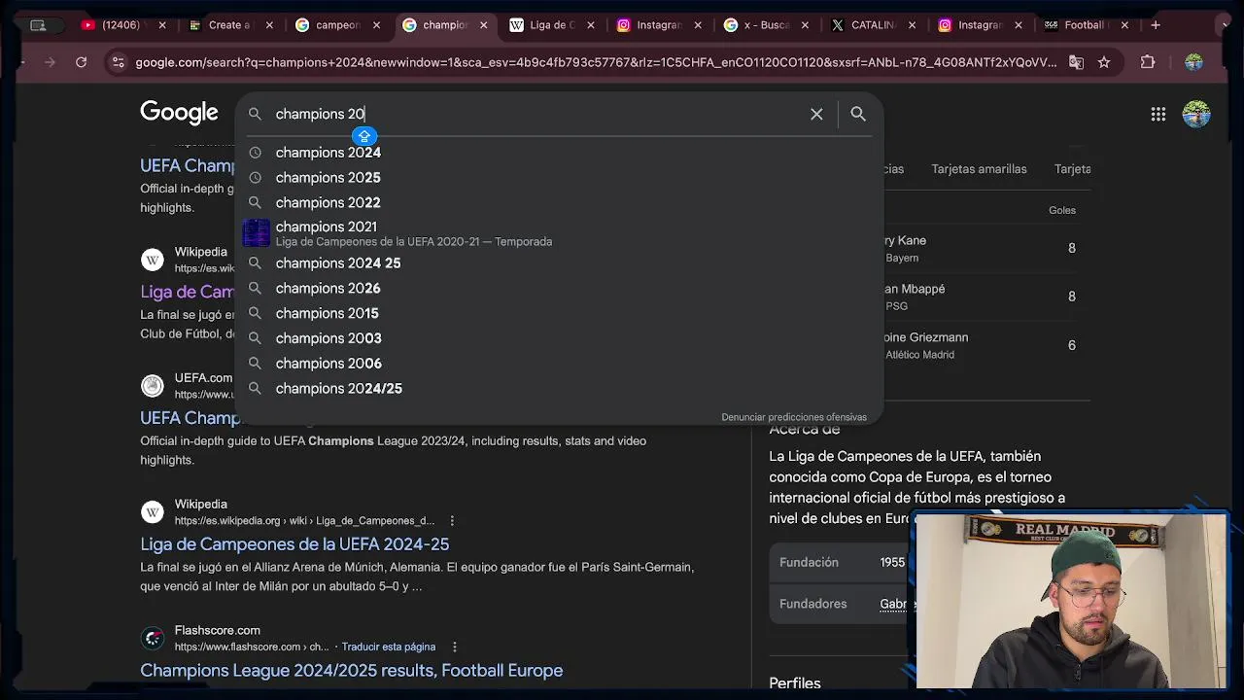This screenshot has height=700, width=1244.
Task: Click the thumbnail icon for champions 2021 suggestion
Action: tap(256, 233)
